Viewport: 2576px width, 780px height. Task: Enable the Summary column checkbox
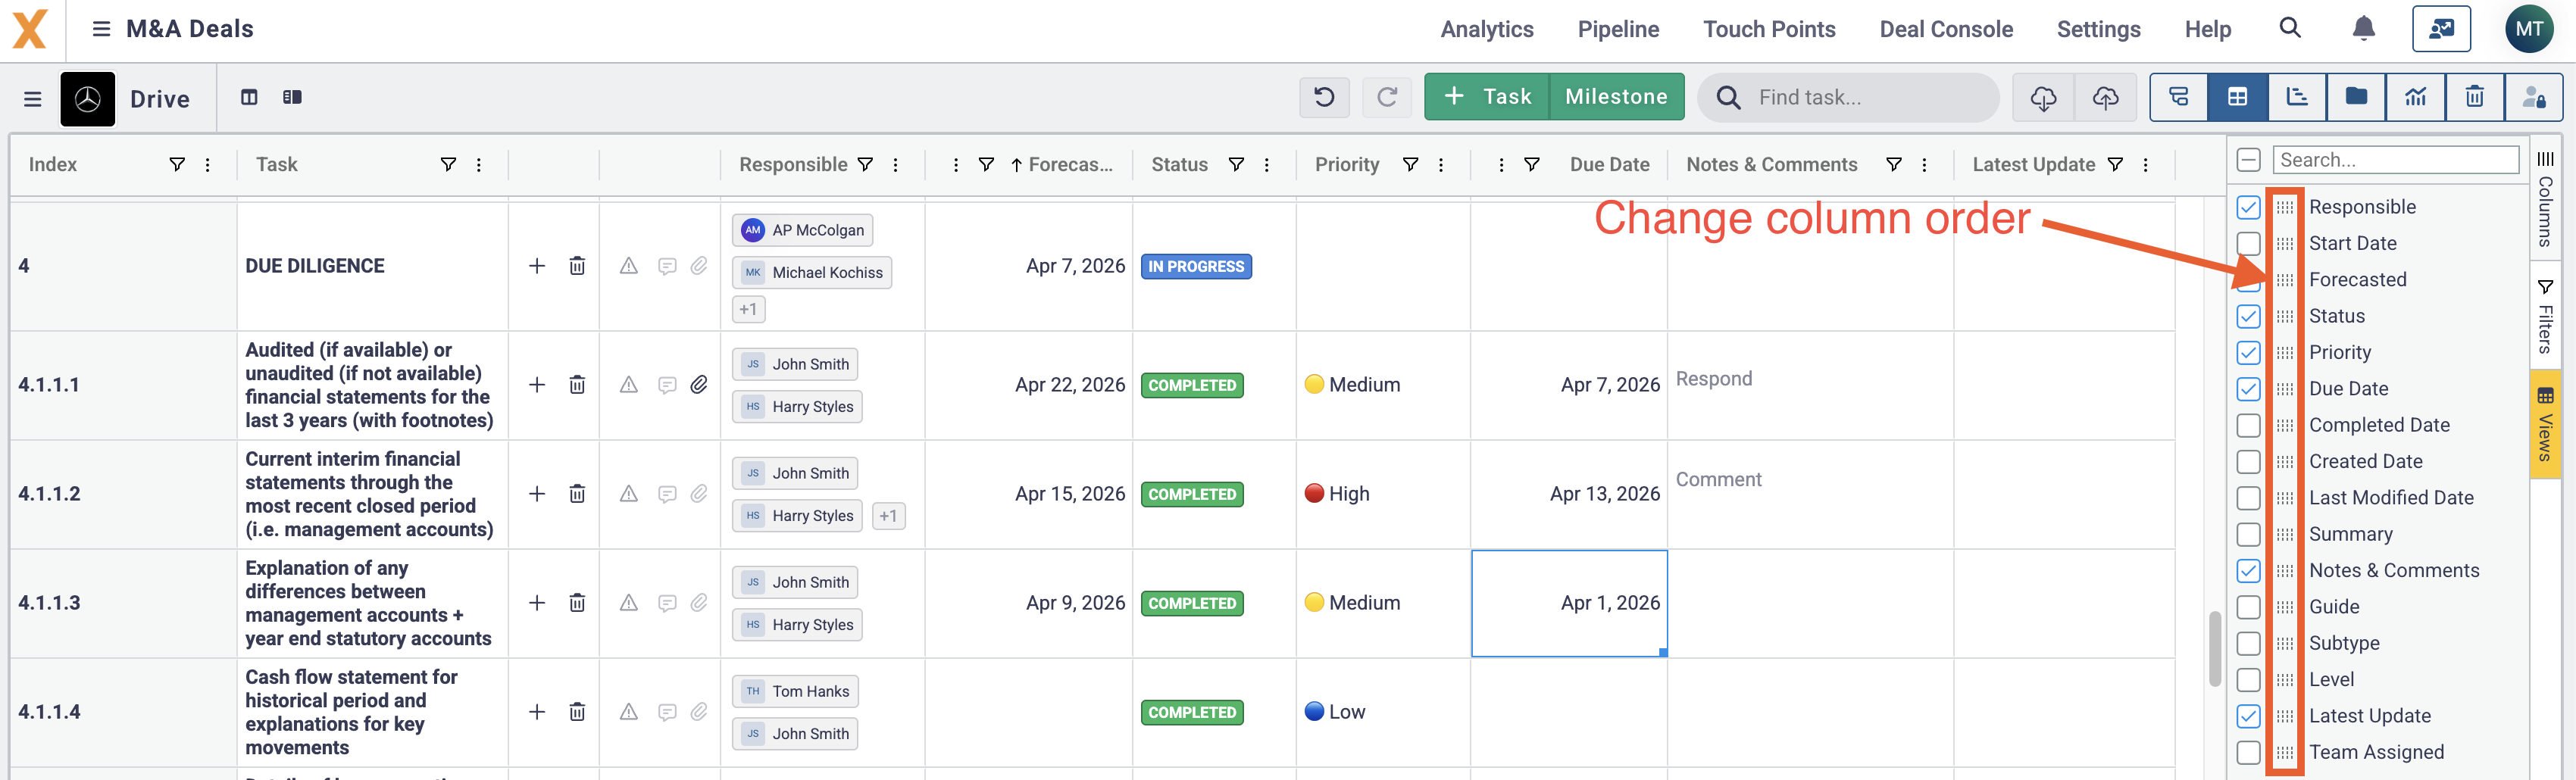click(2248, 534)
